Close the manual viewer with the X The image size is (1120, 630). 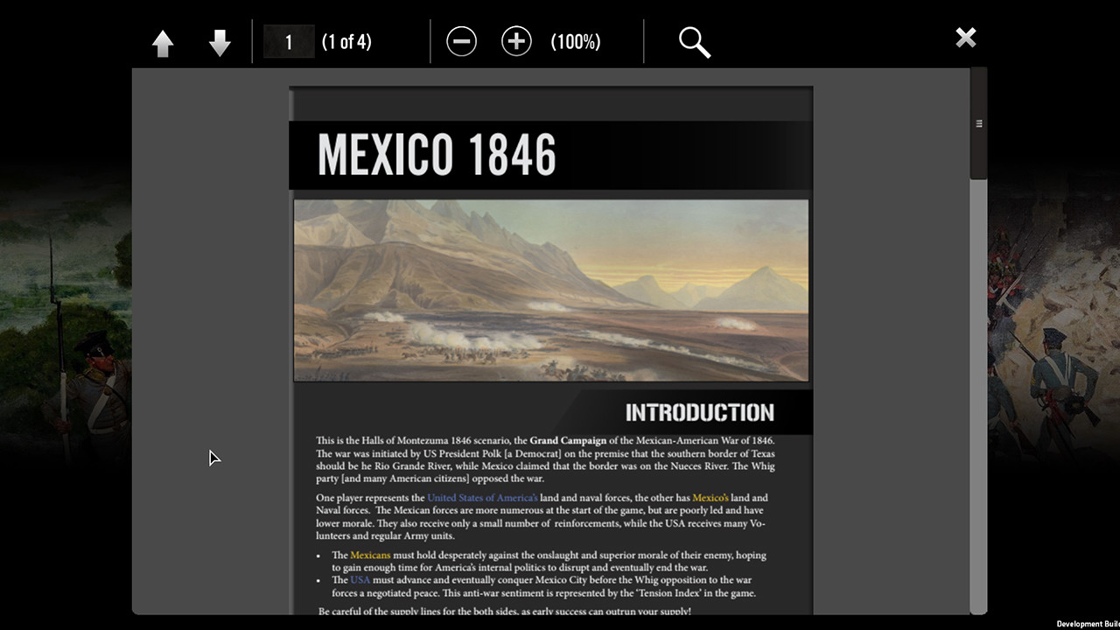(x=965, y=38)
